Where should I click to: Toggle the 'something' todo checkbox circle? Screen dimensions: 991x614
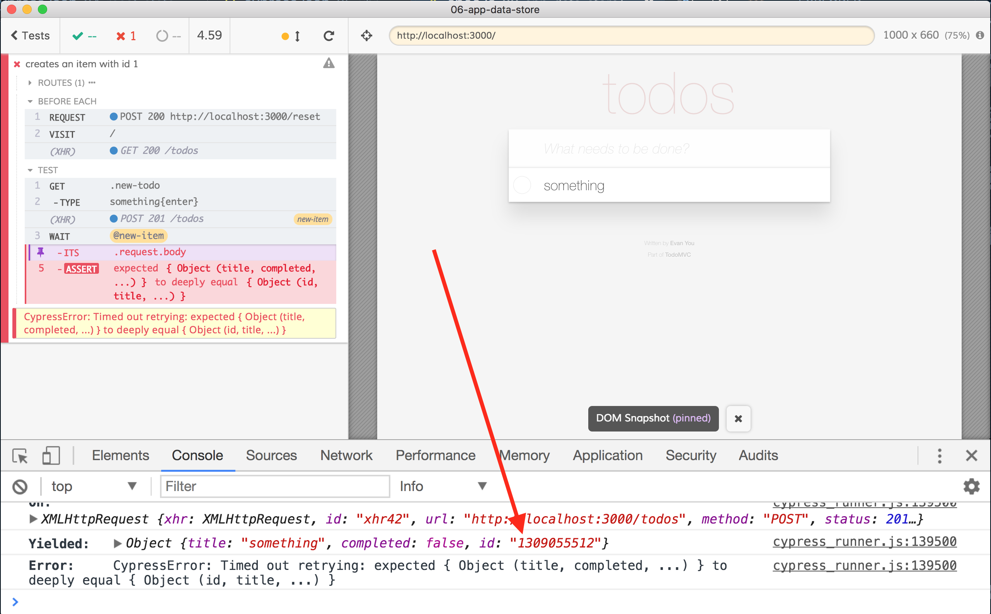(x=522, y=185)
